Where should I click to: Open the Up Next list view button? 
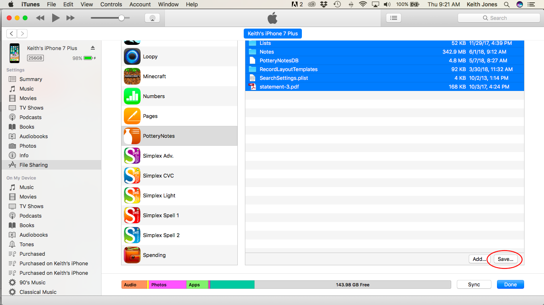[393, 18]
